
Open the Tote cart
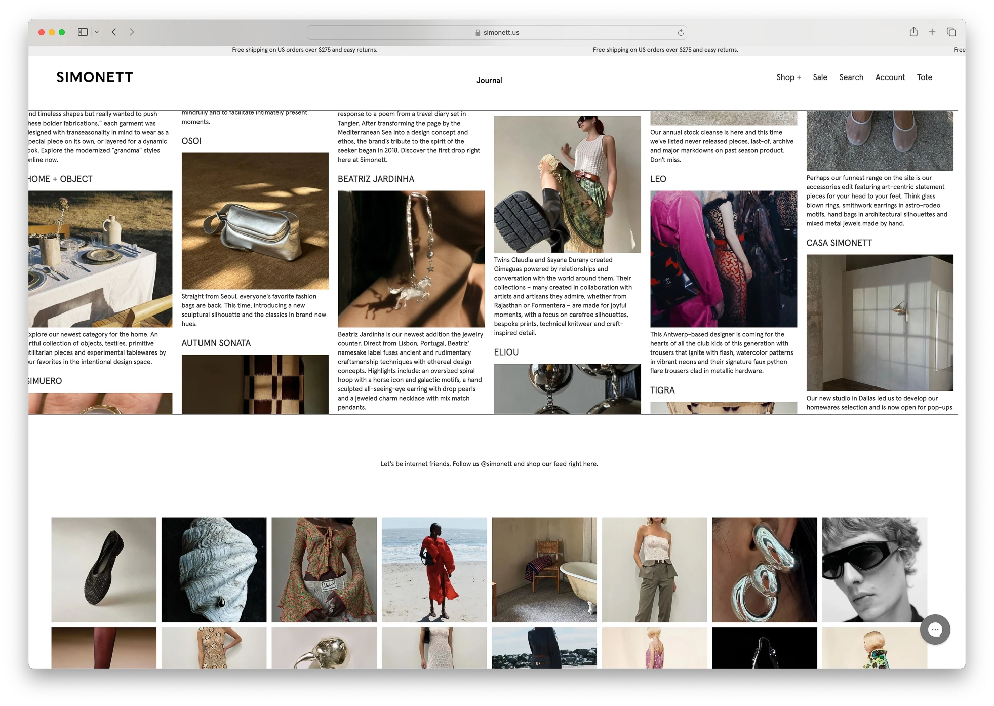[x=924, y=77]
